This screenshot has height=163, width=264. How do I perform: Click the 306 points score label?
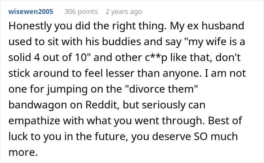tap(81, 12)
